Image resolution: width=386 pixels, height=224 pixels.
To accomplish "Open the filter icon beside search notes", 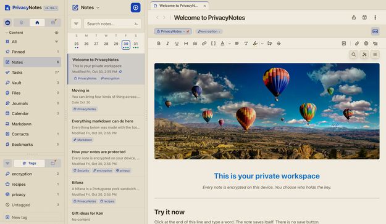I will (x=76, y=24).
